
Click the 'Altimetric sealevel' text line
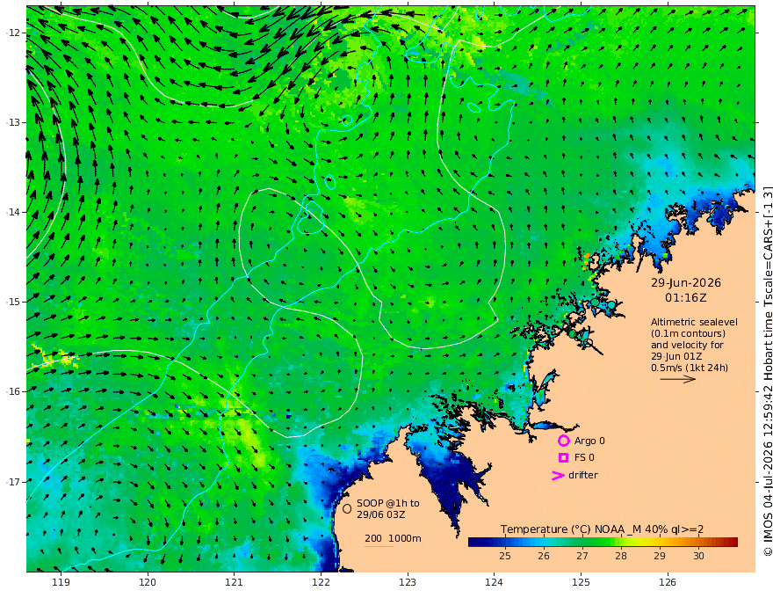(x=694, y=322)
